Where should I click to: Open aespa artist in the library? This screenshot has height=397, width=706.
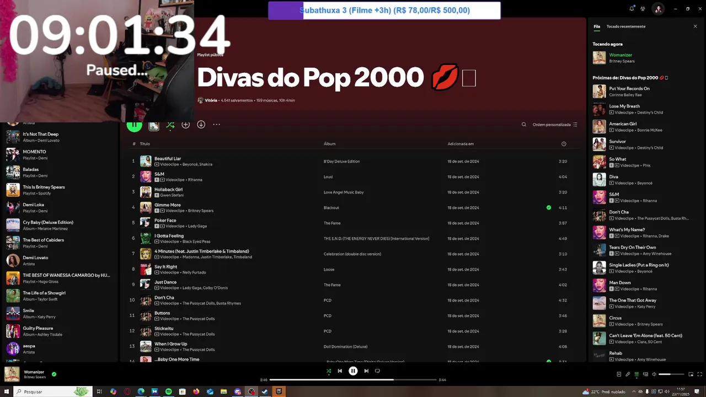point(59,348)
